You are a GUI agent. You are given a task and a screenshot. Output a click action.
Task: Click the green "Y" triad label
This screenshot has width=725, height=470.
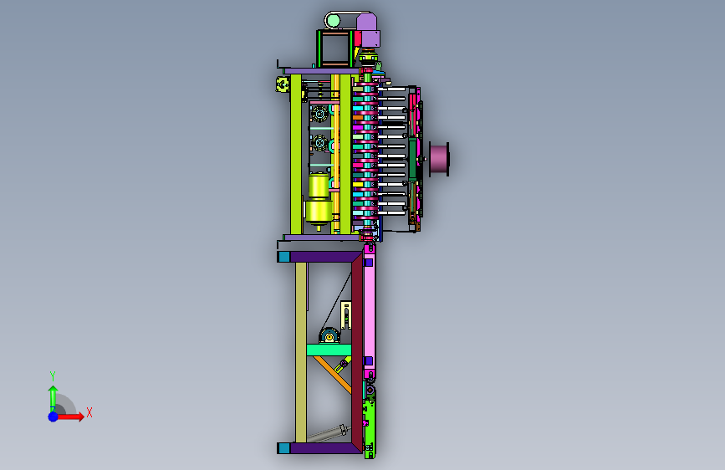click(x=53, y=375)
